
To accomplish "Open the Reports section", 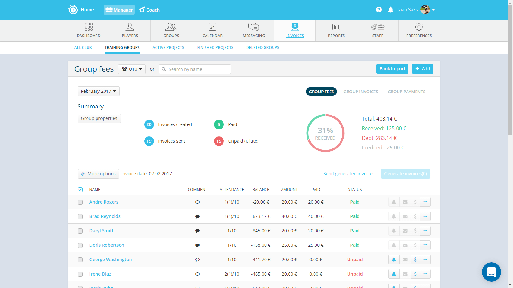I will click(336, 30).
